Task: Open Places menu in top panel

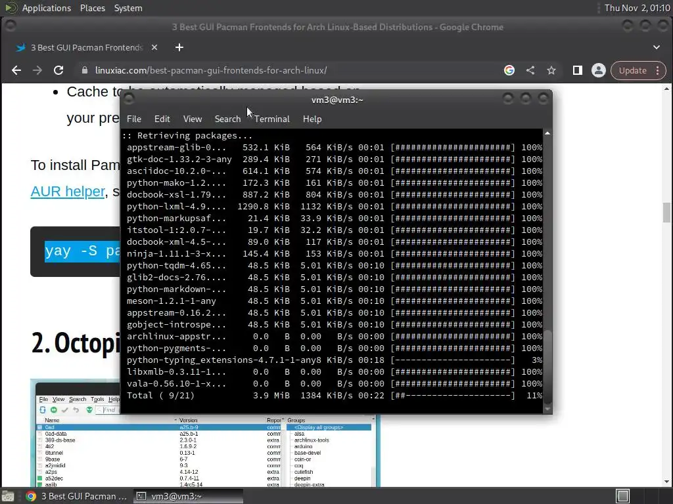Action: point(93,8)
